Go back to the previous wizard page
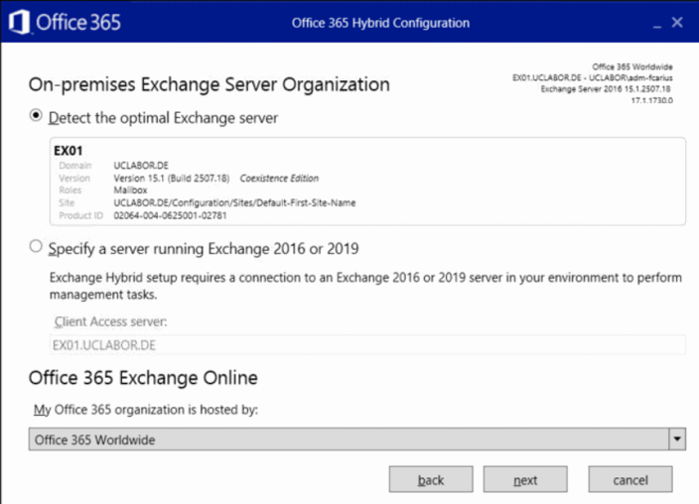The height and width of the screenshot is (504, 699). tap(431, 479)
